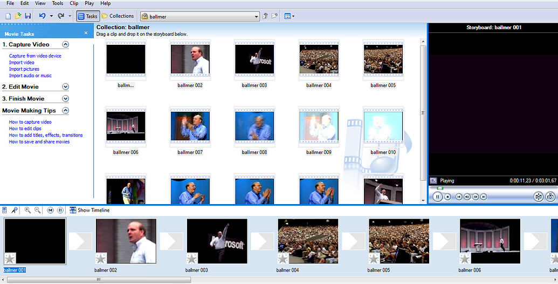Click video effect star on storyboard ballmer 002
The image size is (558, 284).
(x=101, y=258)
